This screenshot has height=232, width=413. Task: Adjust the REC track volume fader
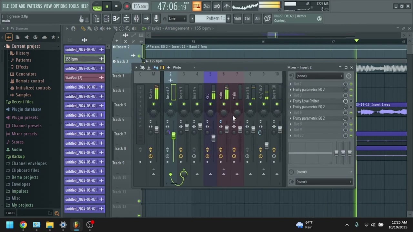tap(213, 138)
